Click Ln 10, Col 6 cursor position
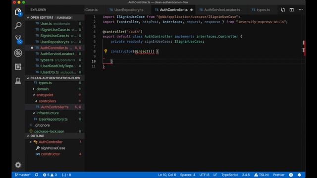Screen dimensions: 317x178 coord(167,175)
